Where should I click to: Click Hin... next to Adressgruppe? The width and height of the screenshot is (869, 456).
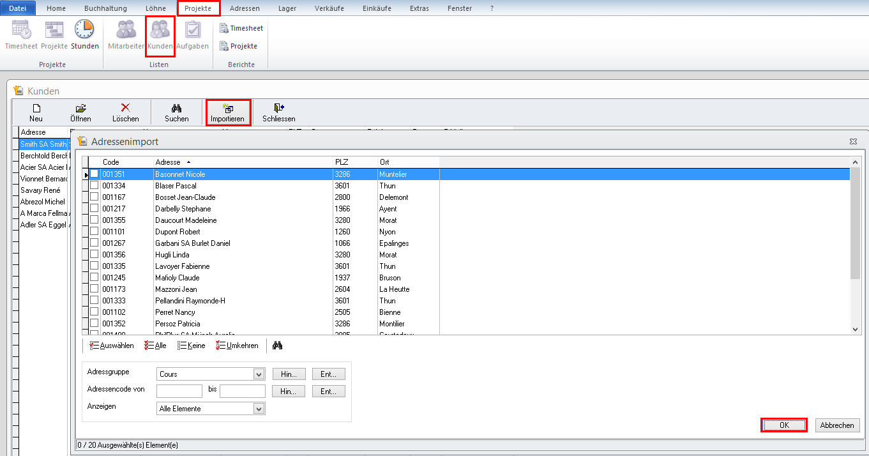pyautogui.click(x=289, y=374)
